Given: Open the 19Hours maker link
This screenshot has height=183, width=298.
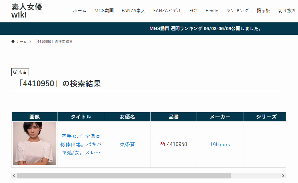Looking at the screenshot, I should 220,144.
